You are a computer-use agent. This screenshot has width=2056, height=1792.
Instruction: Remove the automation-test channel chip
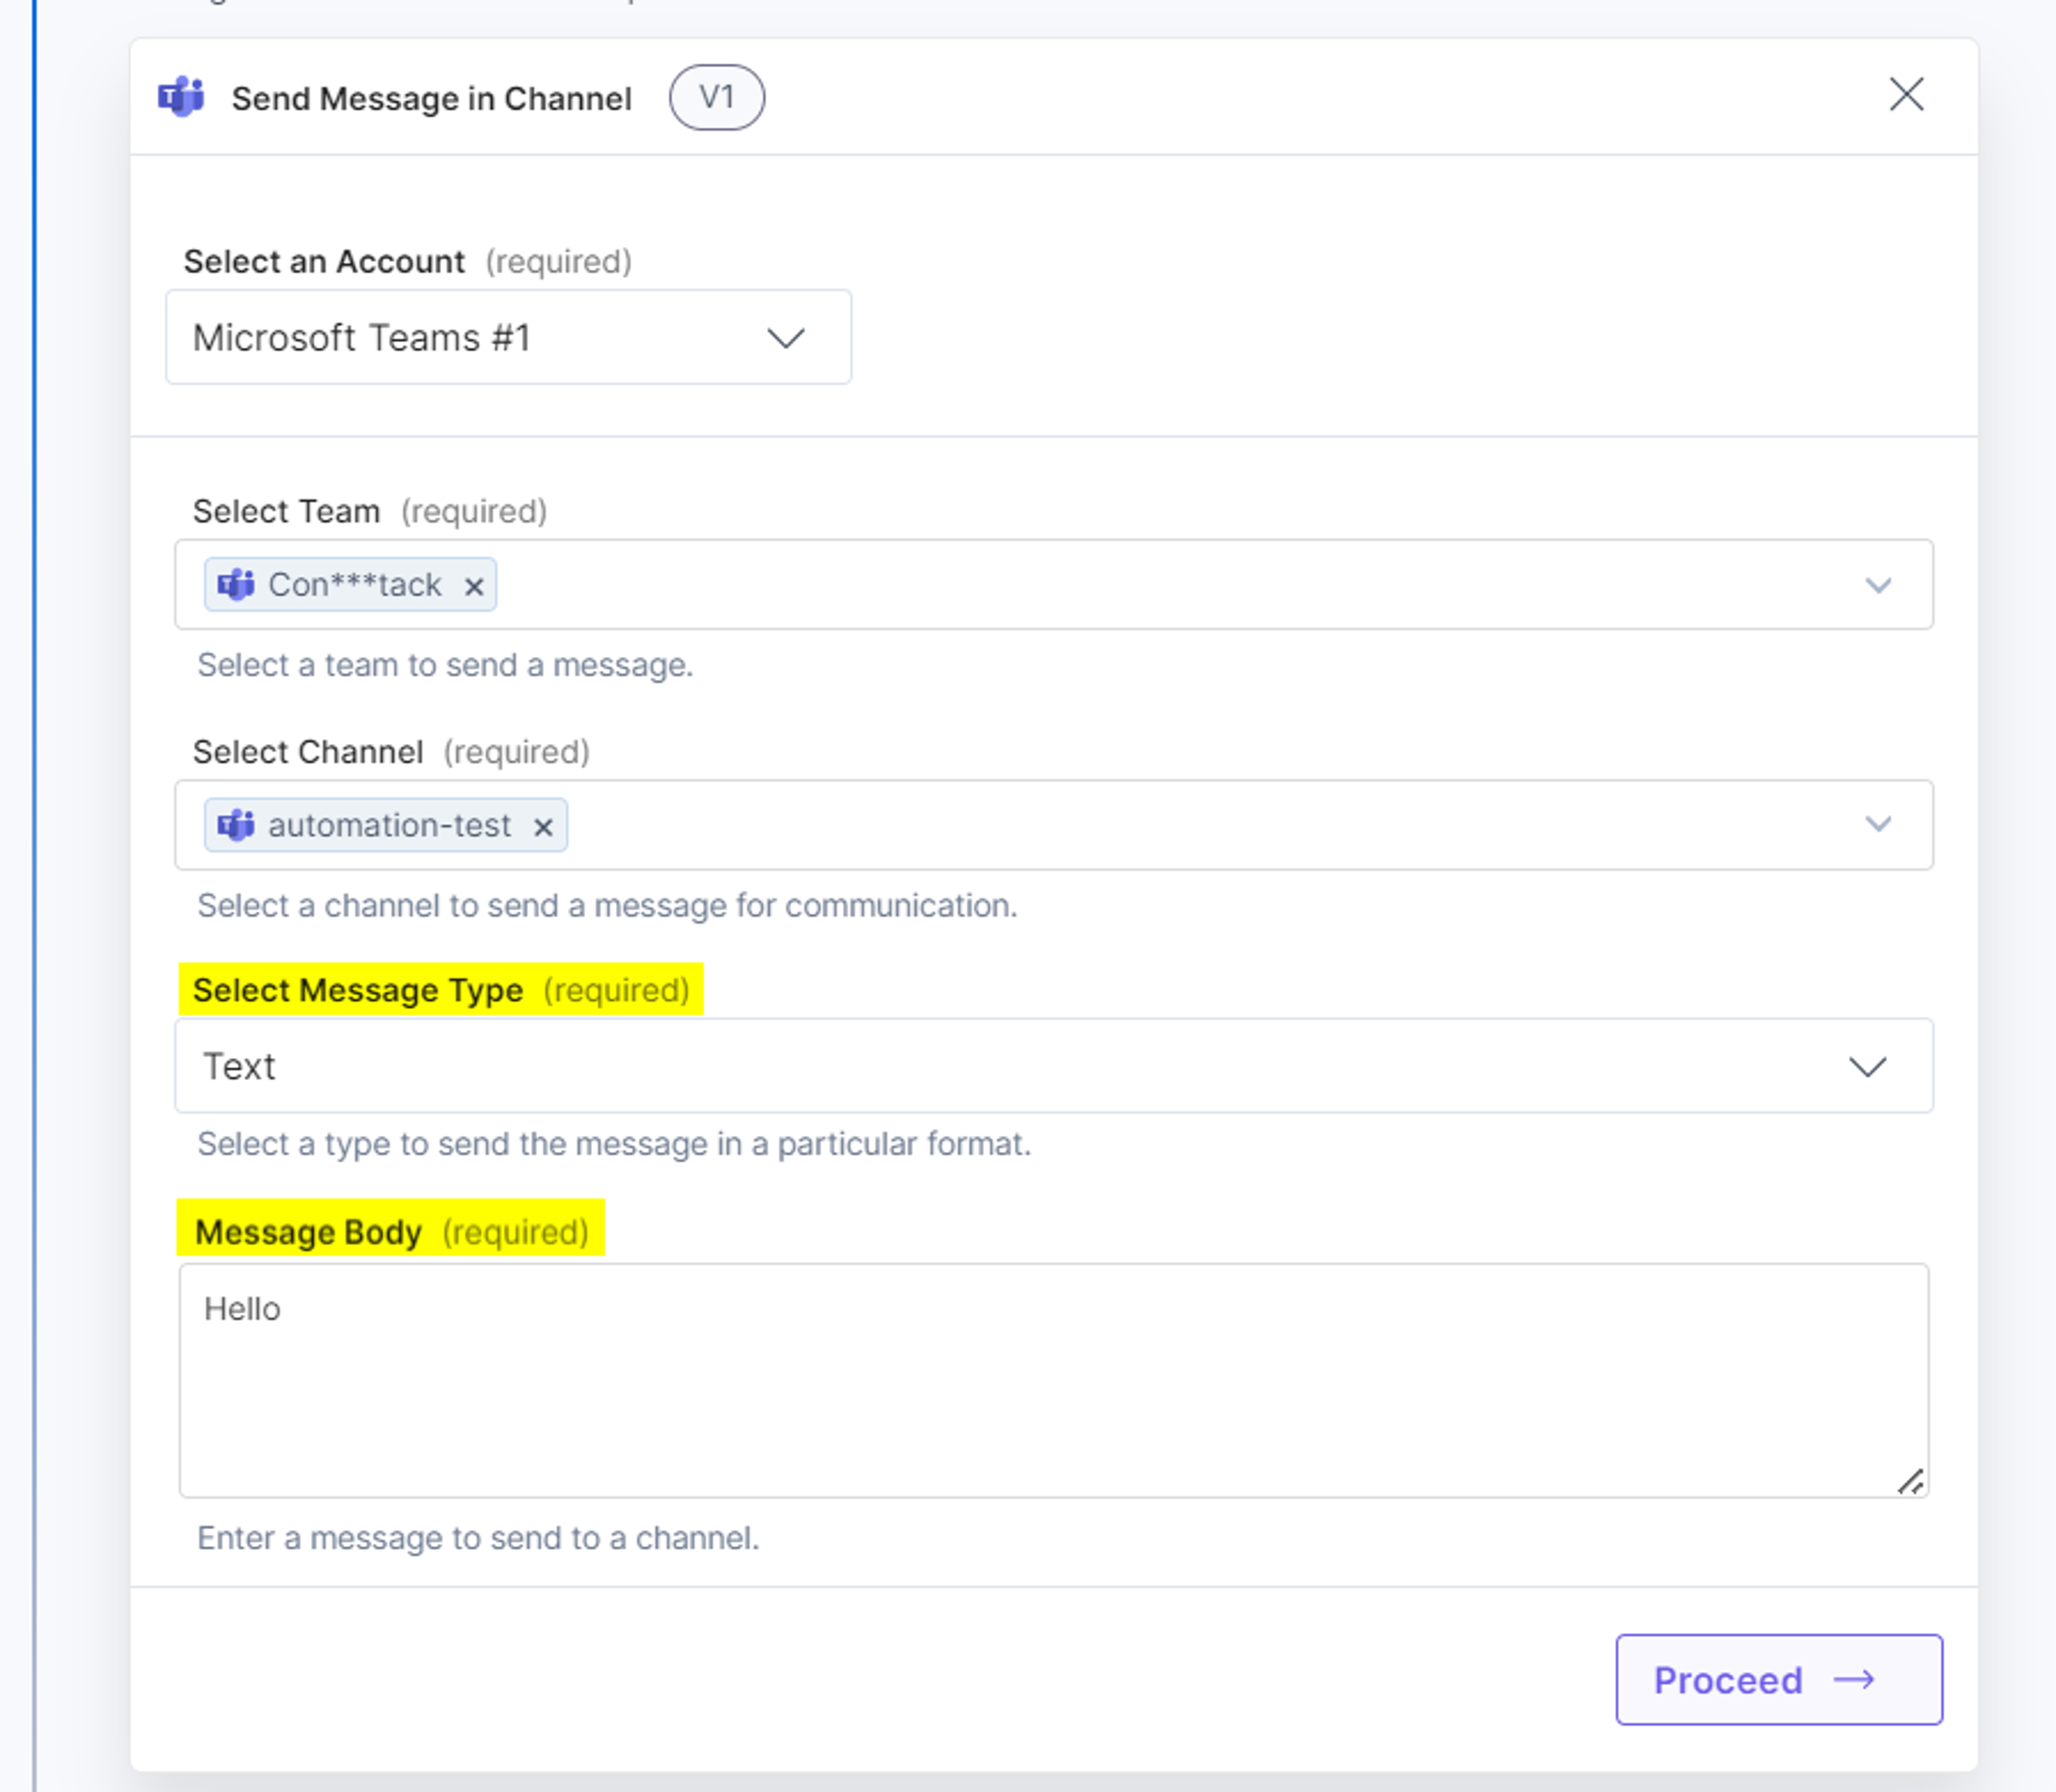543,827
